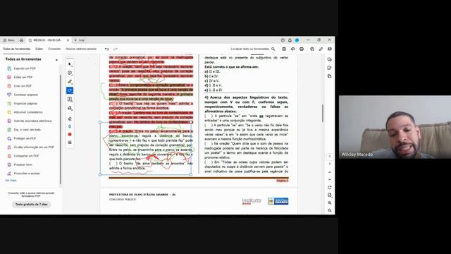Screen dimensions: 451x254
Task: Select the arrow selection tool
Action: pyautogui.click(x=70, y=64)
